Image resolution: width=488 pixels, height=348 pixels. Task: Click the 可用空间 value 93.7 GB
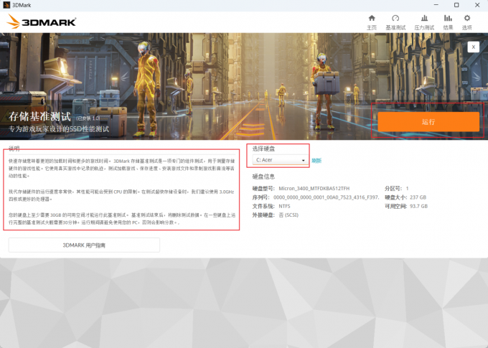coord(419,206)
